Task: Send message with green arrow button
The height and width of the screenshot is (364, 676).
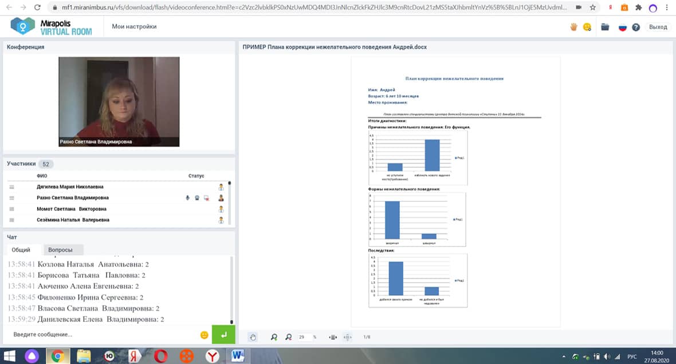Action: click(223, 335)
